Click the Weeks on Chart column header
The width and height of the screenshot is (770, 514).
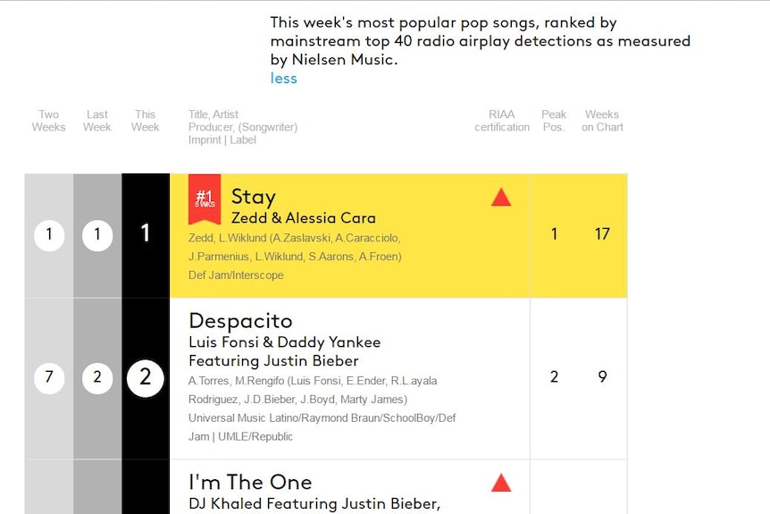tap(602, 121)
